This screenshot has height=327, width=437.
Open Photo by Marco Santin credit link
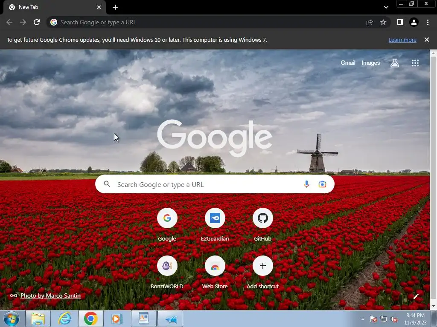pyautogui.click(x=50, y=295)
